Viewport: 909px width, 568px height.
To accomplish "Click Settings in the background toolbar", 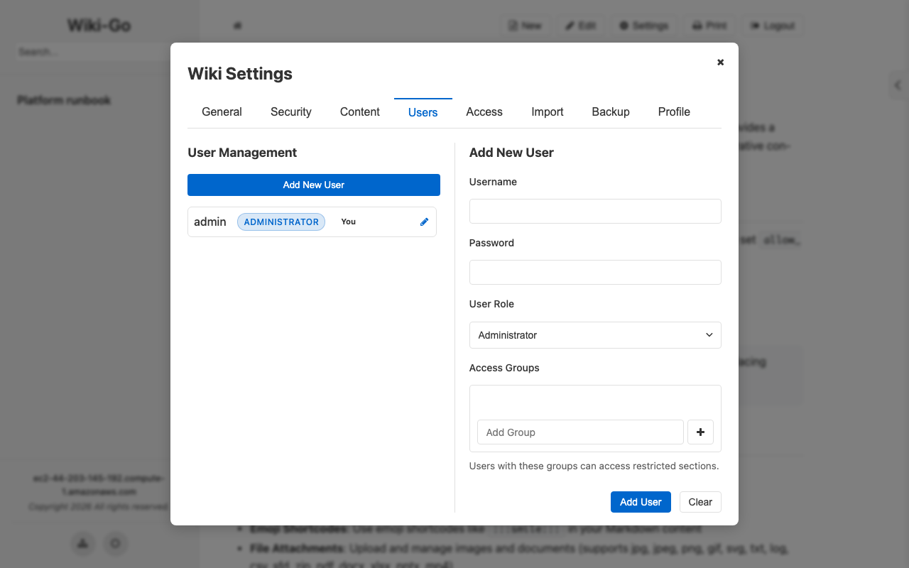I will (644, 26).
